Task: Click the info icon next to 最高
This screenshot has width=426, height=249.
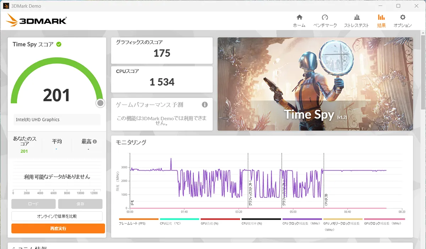Action: pos(95,141)
